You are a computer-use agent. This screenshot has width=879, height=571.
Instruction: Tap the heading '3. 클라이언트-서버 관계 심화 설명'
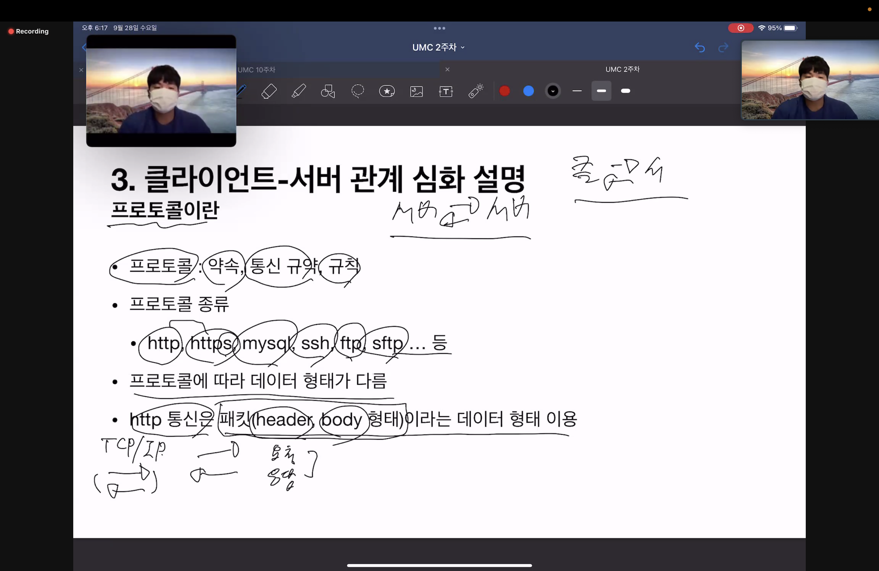(318, 179)
